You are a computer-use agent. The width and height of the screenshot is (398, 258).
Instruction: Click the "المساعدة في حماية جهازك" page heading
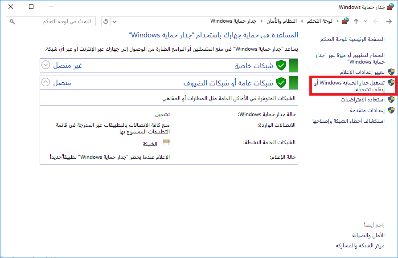click(x=213, y=35)
